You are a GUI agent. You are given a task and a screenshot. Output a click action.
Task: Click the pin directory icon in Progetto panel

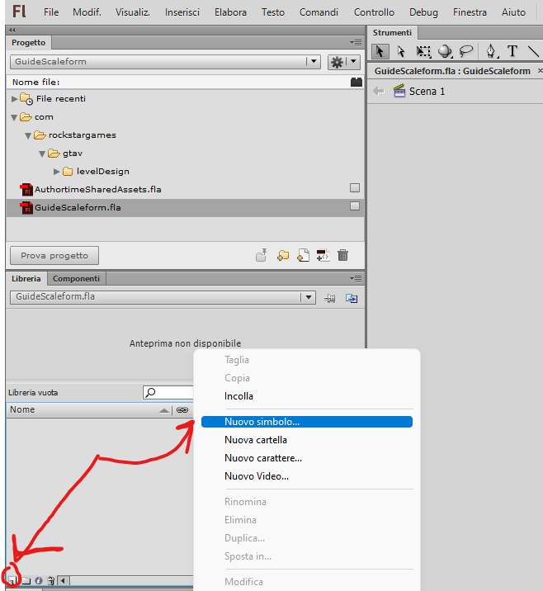click(262, 255)
